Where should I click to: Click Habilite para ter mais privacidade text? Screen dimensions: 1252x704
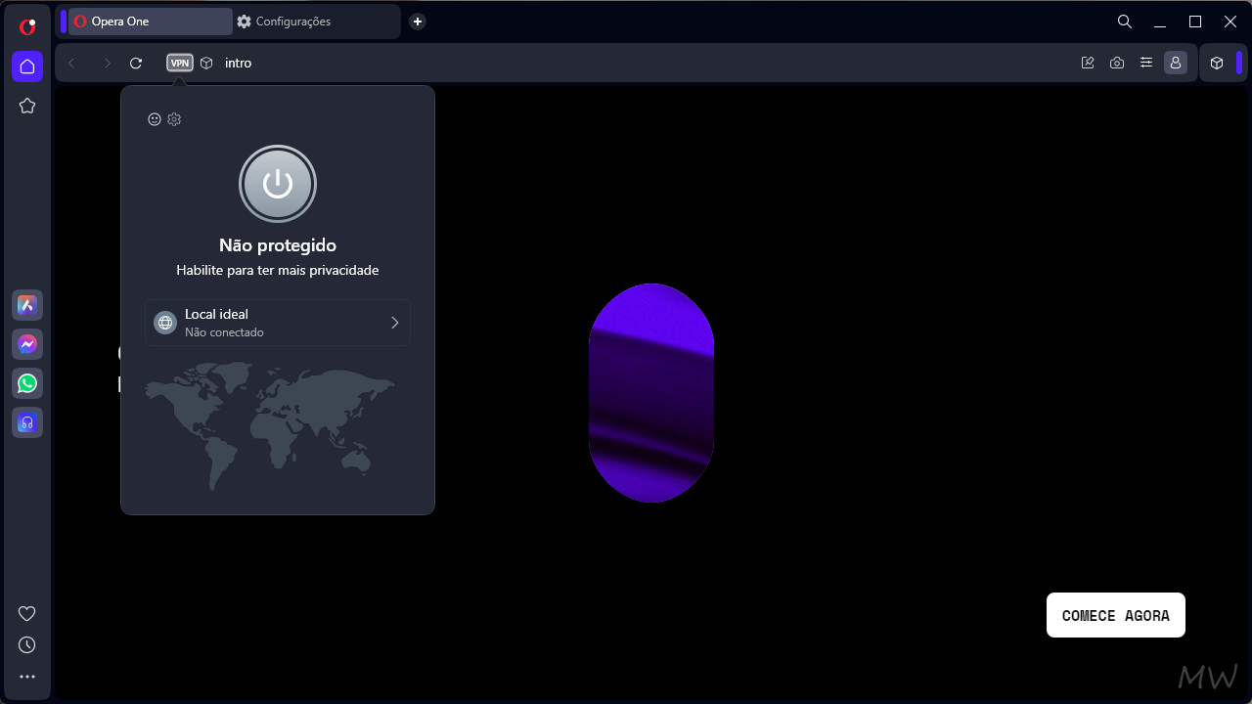(278, 270)
